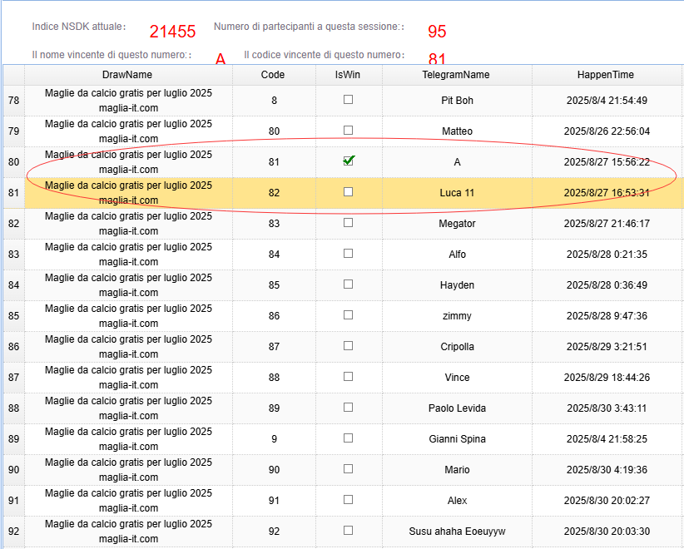684x549 pixels.
Task: Click the TelegramName cell 'Hayden'
Action: click(457, 284)
